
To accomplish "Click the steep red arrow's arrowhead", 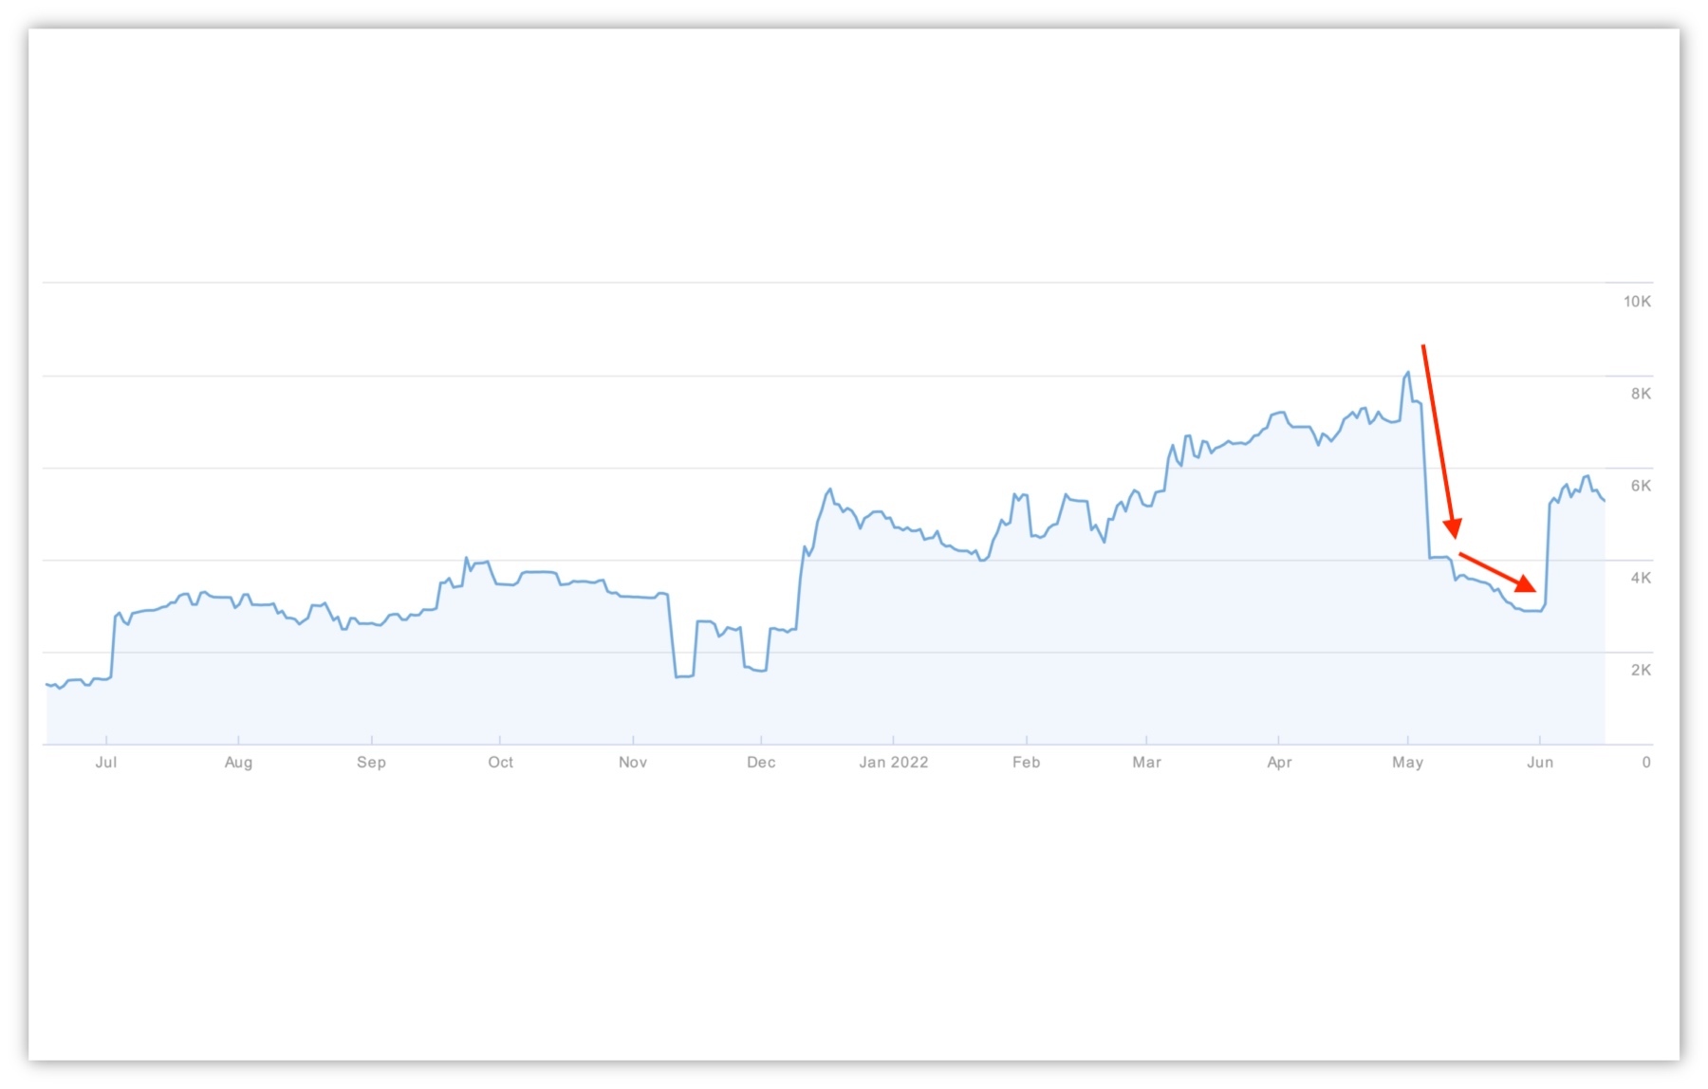I will click(1453, 528).
